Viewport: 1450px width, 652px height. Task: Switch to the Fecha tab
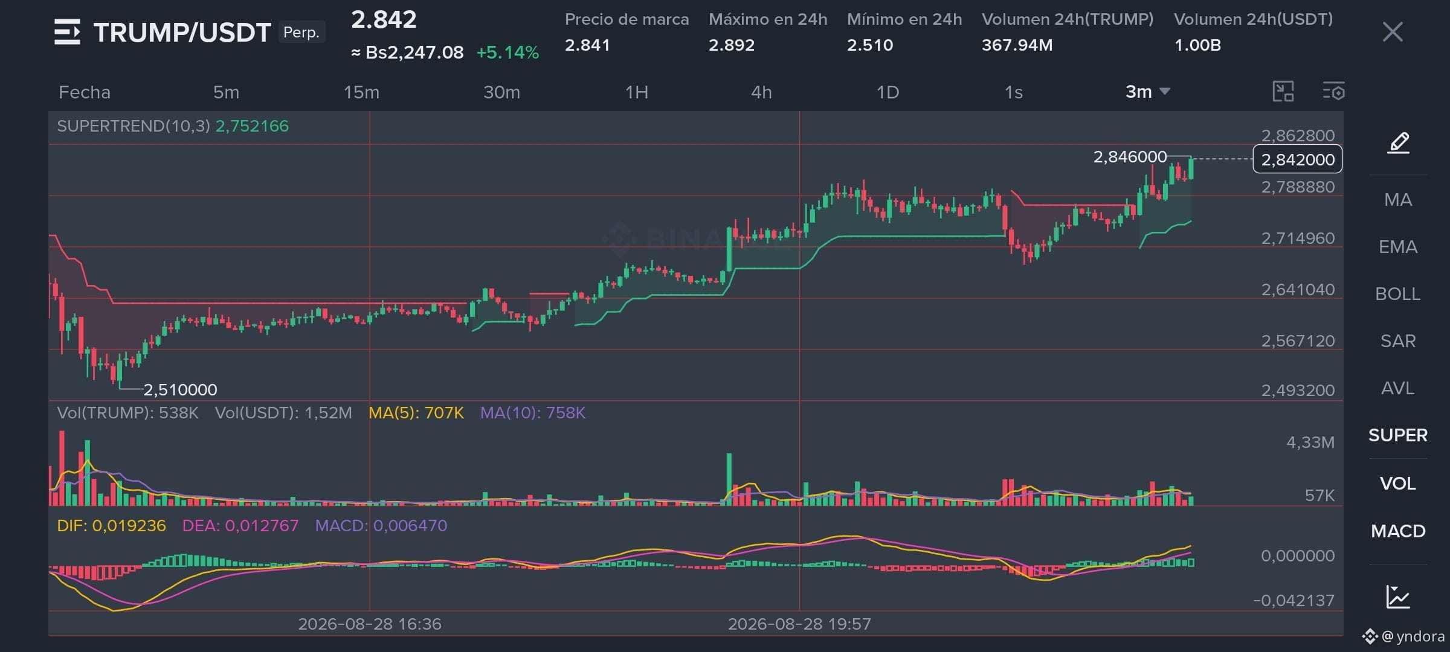click(85, 92)
